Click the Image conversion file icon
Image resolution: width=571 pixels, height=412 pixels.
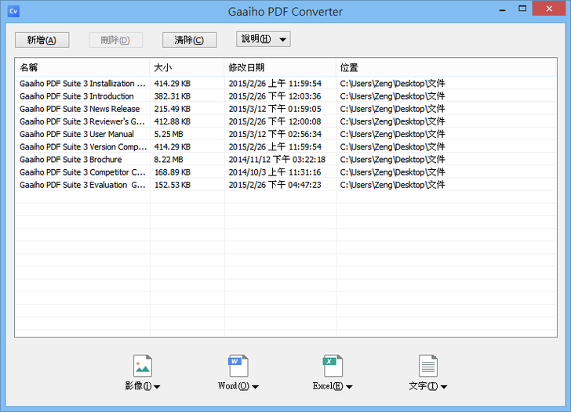click(x=143, y=366)
